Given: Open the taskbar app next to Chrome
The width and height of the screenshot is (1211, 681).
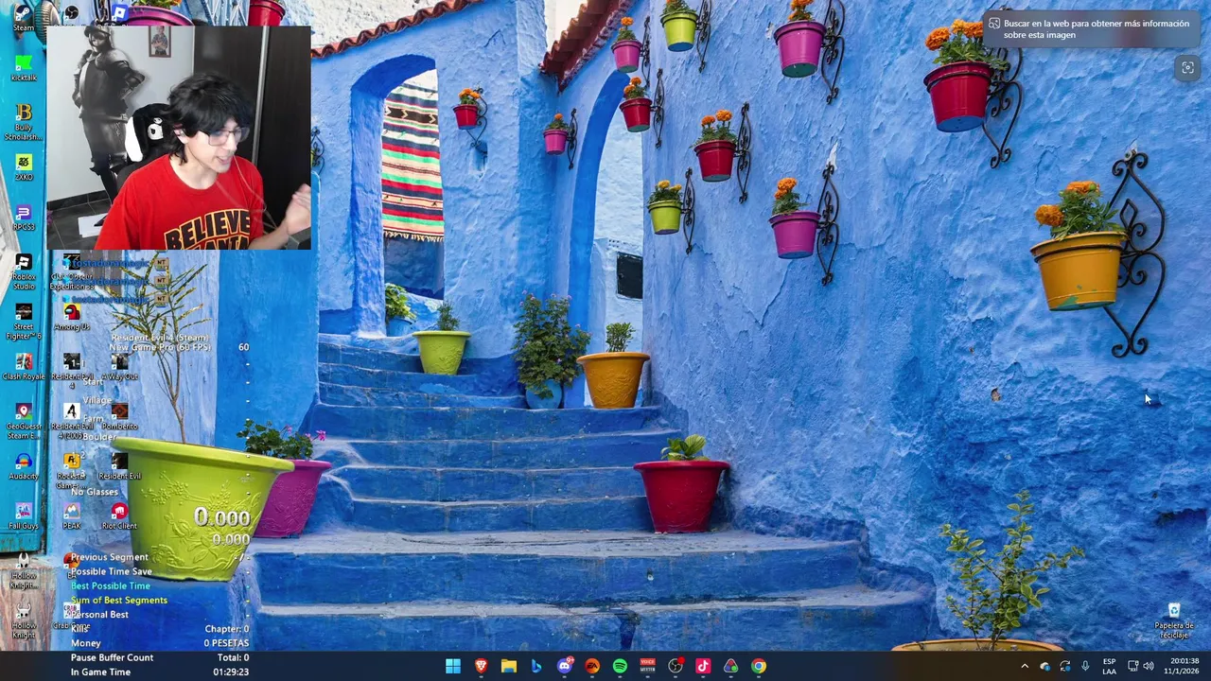Looking at the screenshot, I should [730, 666].
